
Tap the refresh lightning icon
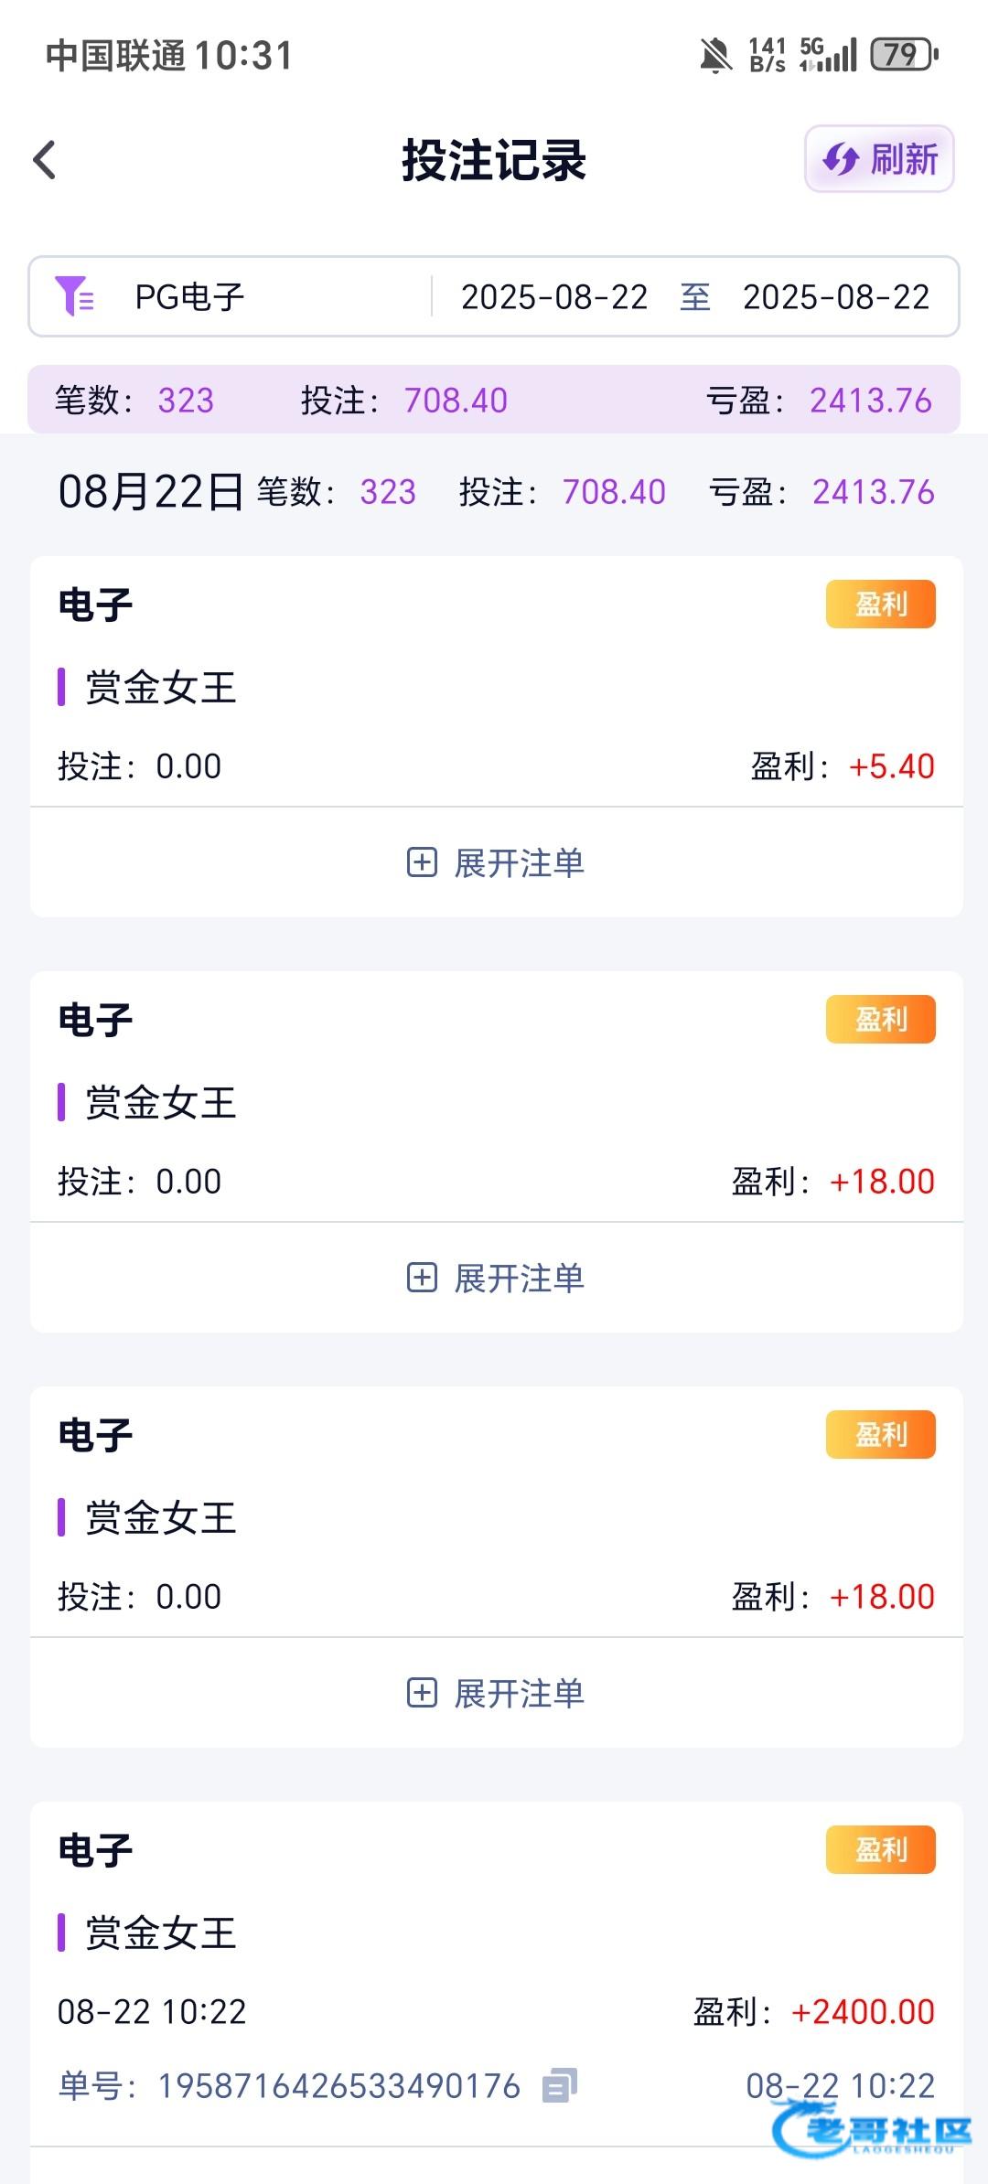coord(840,160)
